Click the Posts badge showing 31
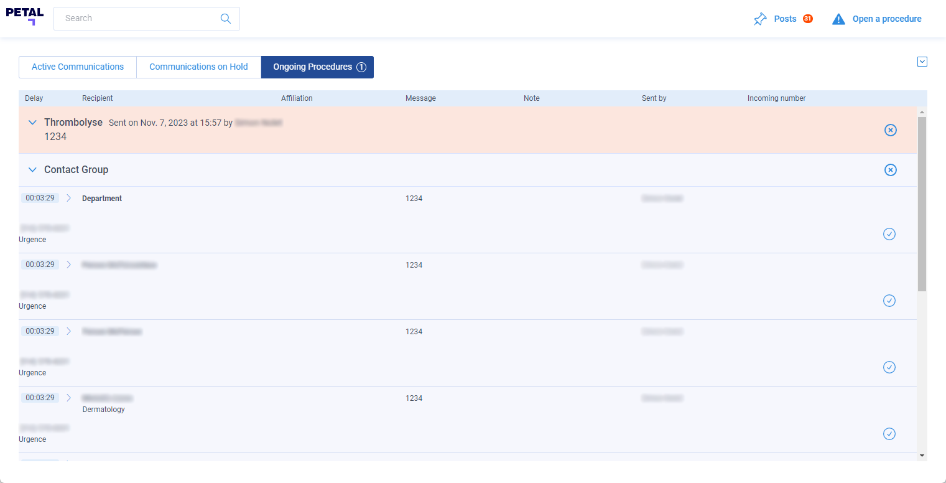The width and height of the screenshot is (946, 483). pos(807,19)
